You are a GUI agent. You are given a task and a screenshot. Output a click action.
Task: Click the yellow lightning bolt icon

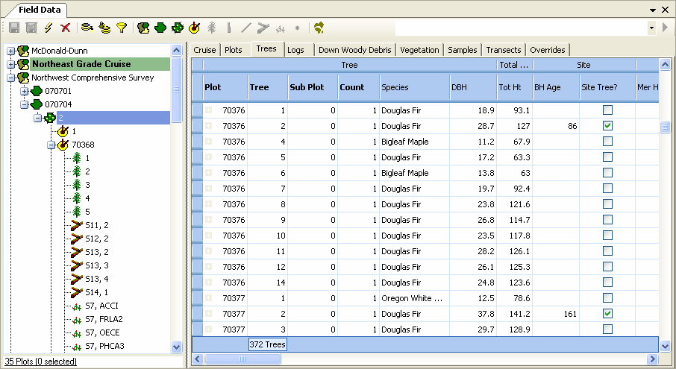point(48,28)
